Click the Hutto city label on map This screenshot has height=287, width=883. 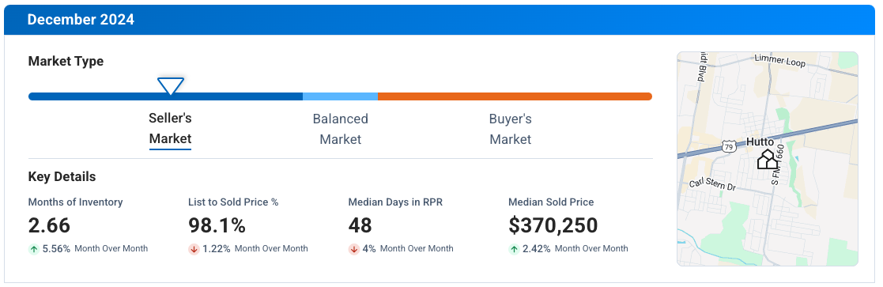(760, 142)
